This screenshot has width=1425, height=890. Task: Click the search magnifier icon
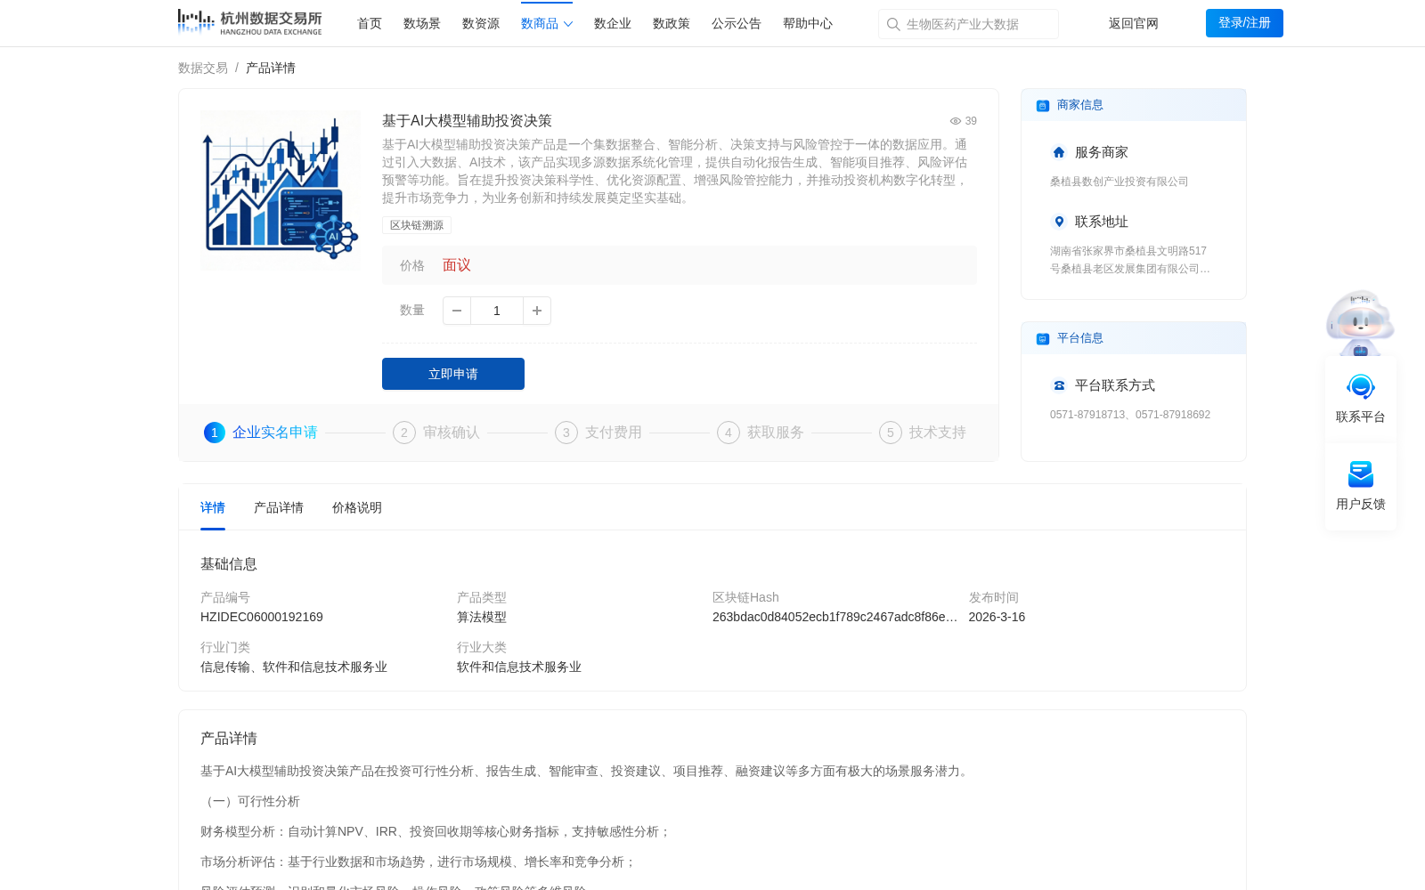[x=893, y=24]
